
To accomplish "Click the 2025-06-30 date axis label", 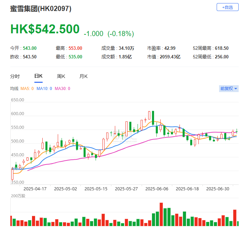I will pyautogui.click(x=218, y=189).
